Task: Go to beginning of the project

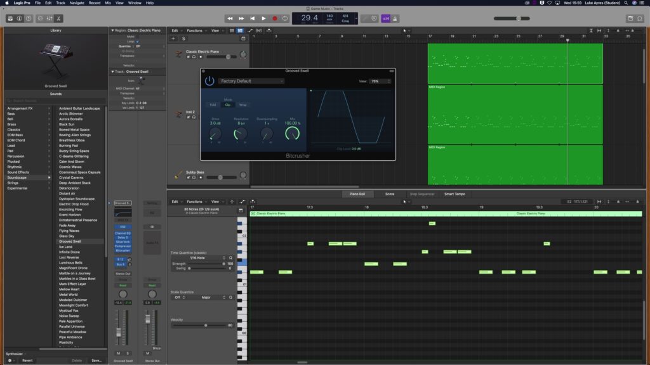Action: pyautogui.click(x=253, y=18)
